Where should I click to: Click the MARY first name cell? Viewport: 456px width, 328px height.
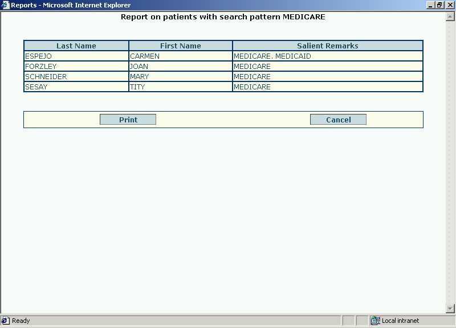[181, 77]
